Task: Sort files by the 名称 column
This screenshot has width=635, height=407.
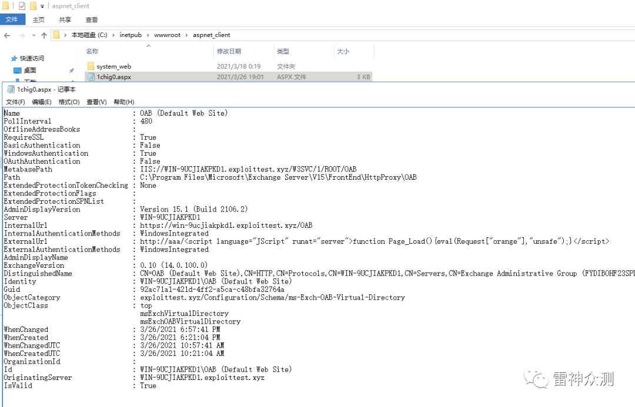Action: click(92, 51)
